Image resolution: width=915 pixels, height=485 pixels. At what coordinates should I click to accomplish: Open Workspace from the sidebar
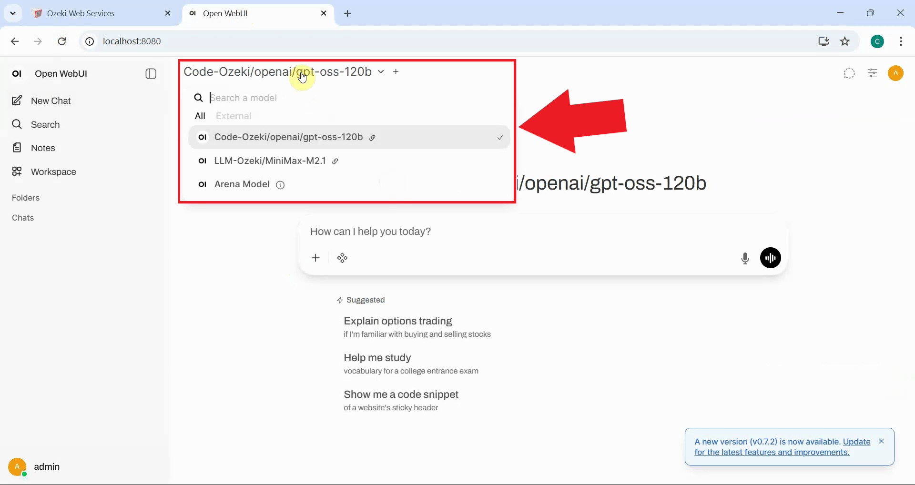53,172
